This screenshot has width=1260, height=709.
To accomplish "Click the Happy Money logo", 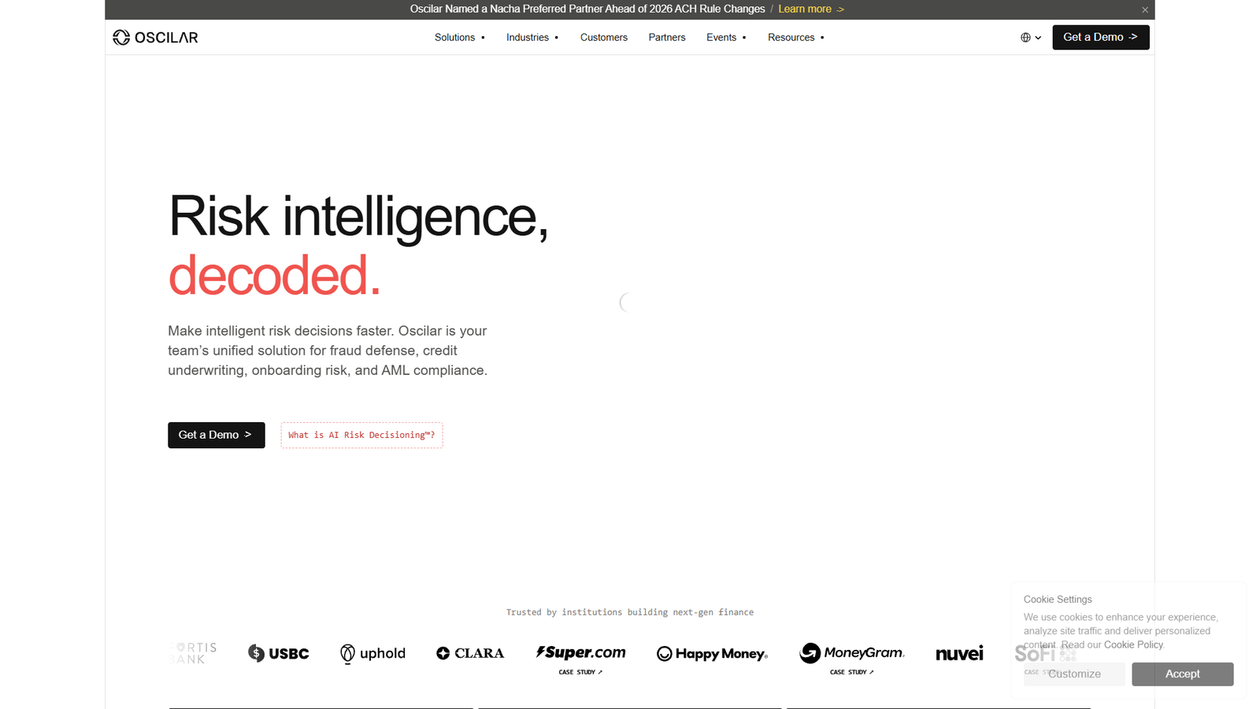I will click(712, 654).
